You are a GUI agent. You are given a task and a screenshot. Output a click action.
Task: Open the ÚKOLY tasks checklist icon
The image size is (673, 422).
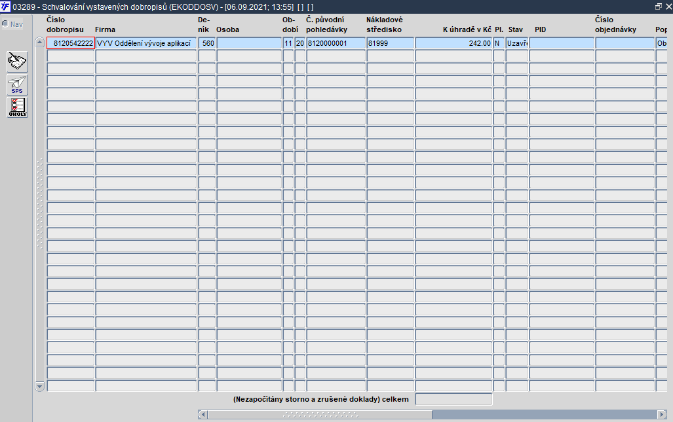pos(17,107)
